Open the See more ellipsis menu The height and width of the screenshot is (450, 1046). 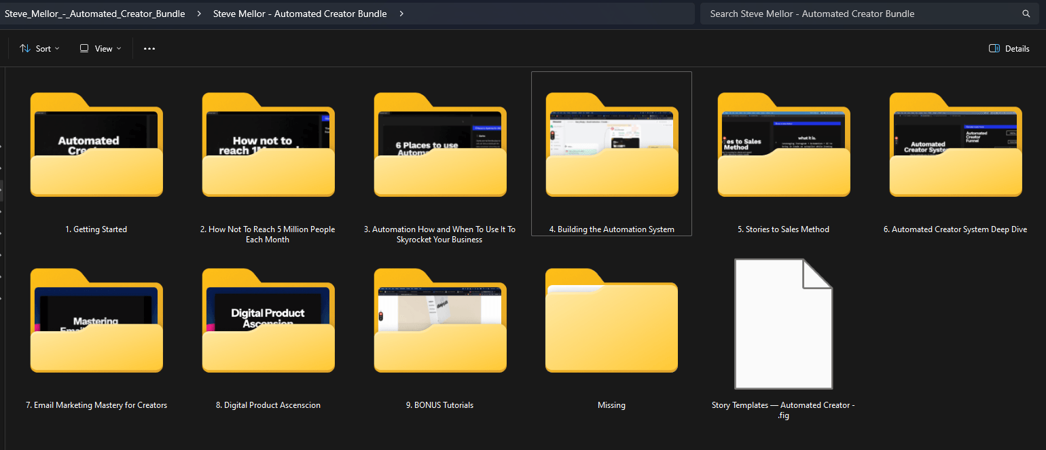coord(149,49)
